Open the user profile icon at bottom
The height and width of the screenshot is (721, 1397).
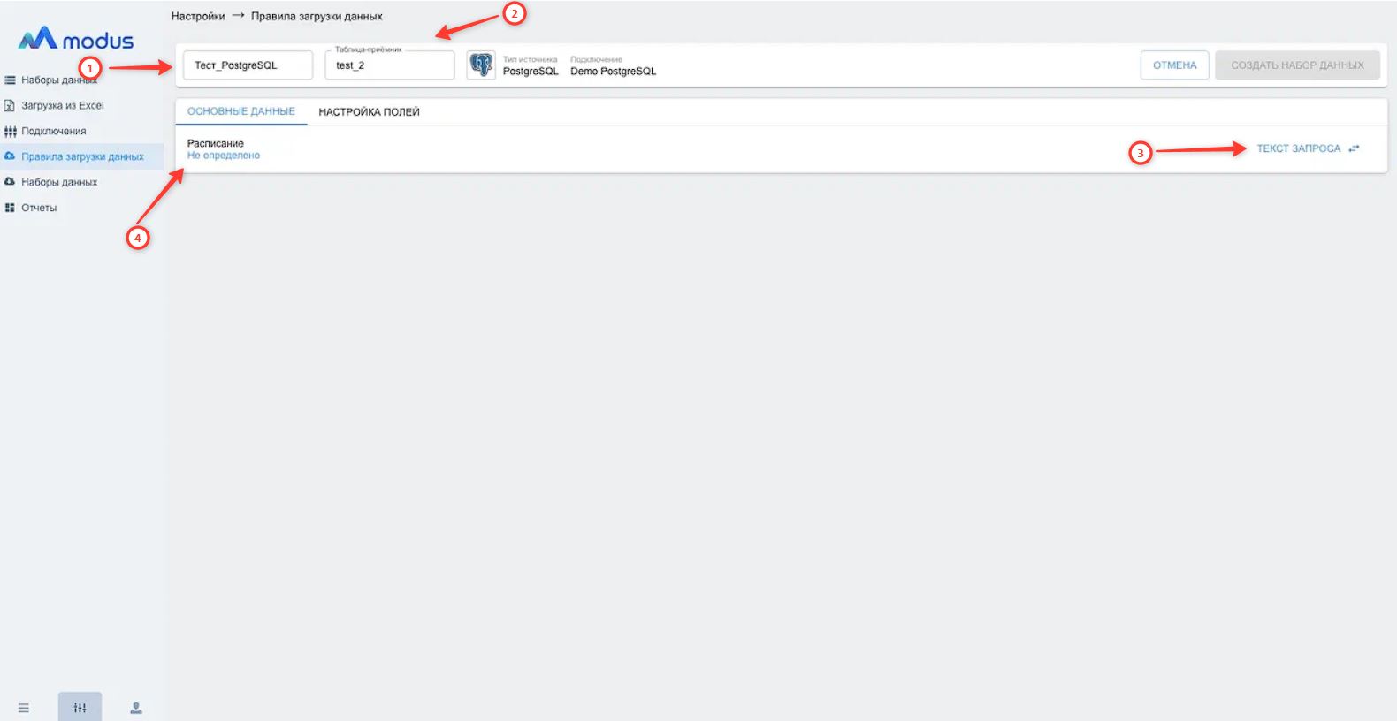point(136,708)
